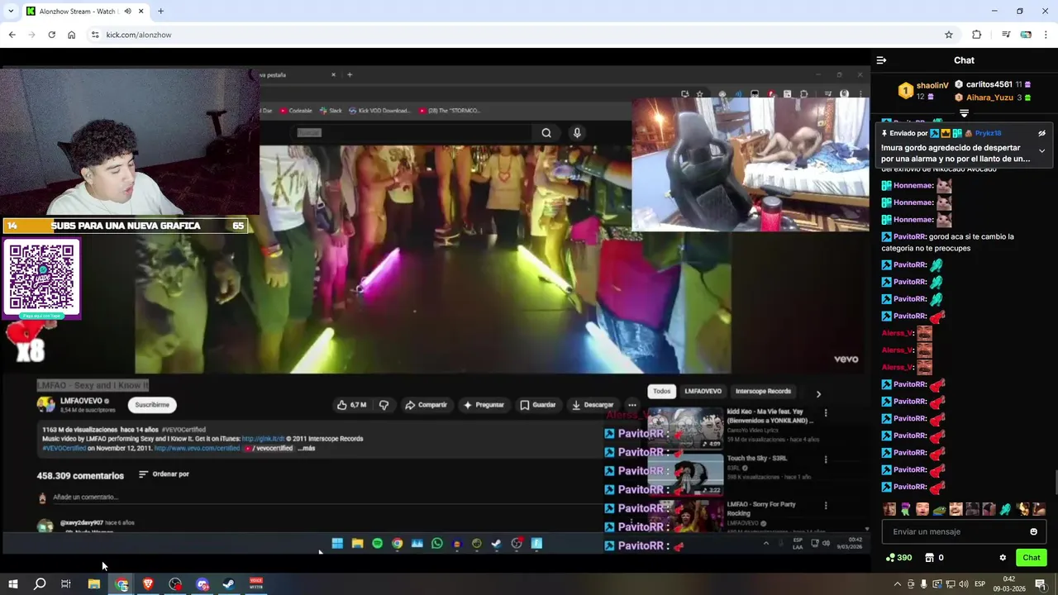Expand the pinned message chevron

(x=1042, y=150)
